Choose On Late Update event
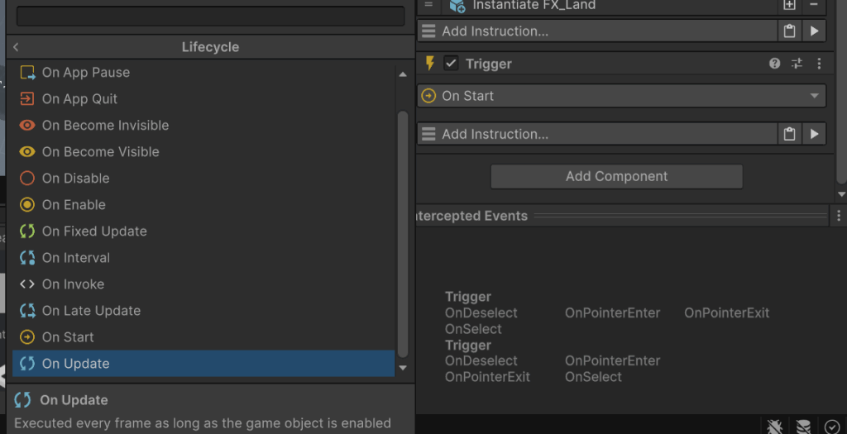This screenshot has width=847, height=434. 91,311
